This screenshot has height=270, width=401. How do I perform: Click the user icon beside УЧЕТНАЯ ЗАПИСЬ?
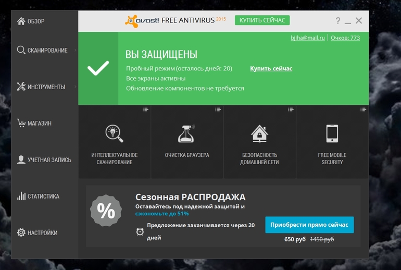[x=21, y=159]
